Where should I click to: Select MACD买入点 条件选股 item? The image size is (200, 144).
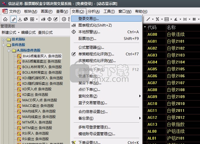coord(39,100)
